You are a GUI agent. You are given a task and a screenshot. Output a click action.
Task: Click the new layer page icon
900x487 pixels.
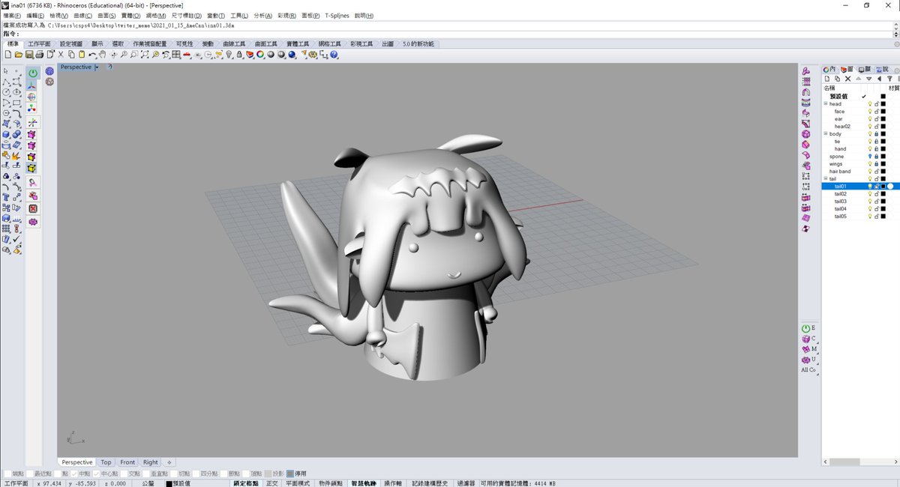827,79
